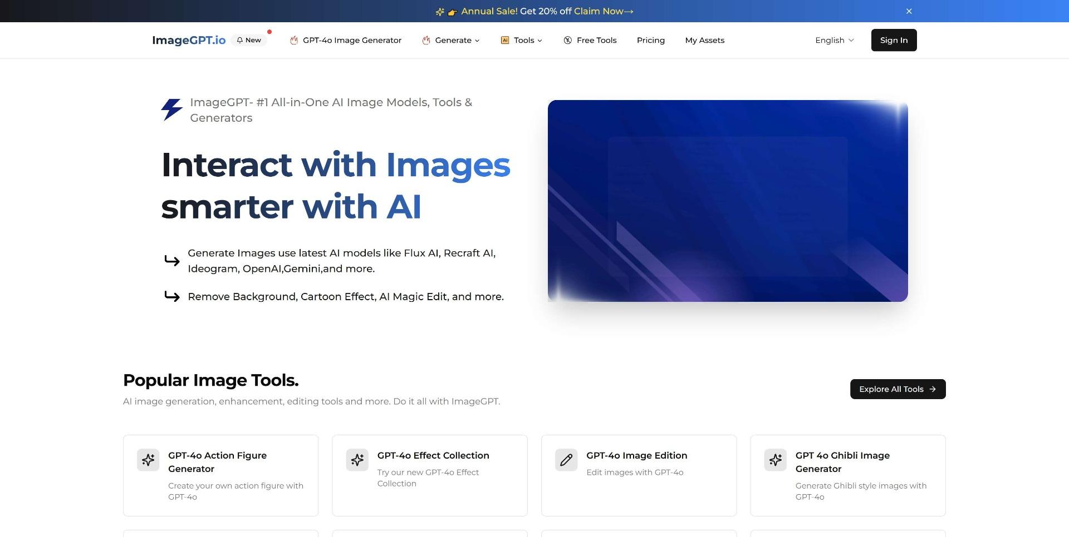The height and width of the screenshot is (537, 1069).
Task: Click the Popular Image Tools heading
Action: (x=210, y=380)
